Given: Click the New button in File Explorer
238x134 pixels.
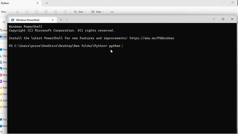Looking at the screenshot, I should click(5, 12).
